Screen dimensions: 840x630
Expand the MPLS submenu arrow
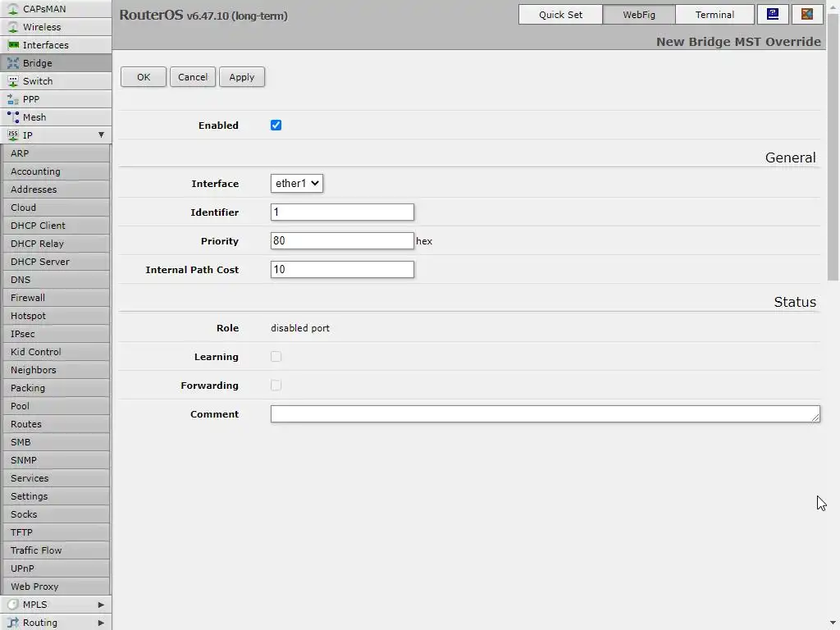click(101, 605)
